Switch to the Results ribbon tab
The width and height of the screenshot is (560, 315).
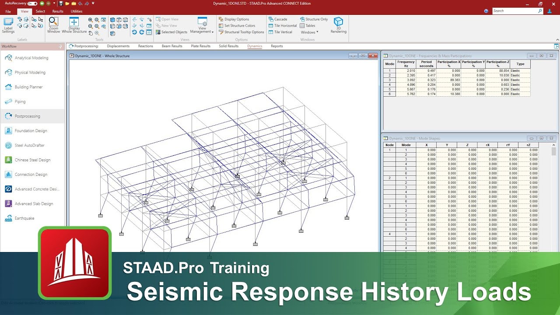(58, 11)
